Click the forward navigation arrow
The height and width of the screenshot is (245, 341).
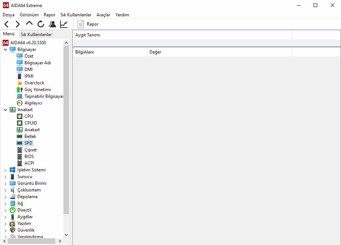(17, 23)
